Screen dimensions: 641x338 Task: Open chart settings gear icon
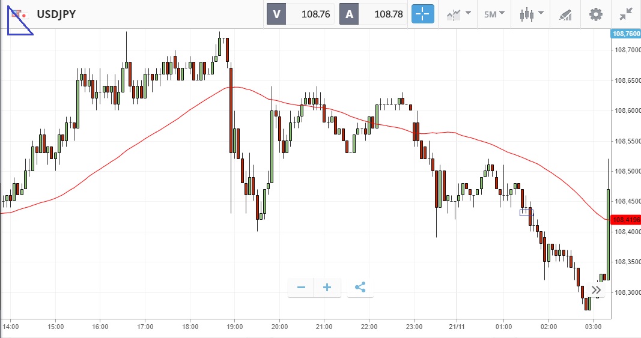[595, 14]
